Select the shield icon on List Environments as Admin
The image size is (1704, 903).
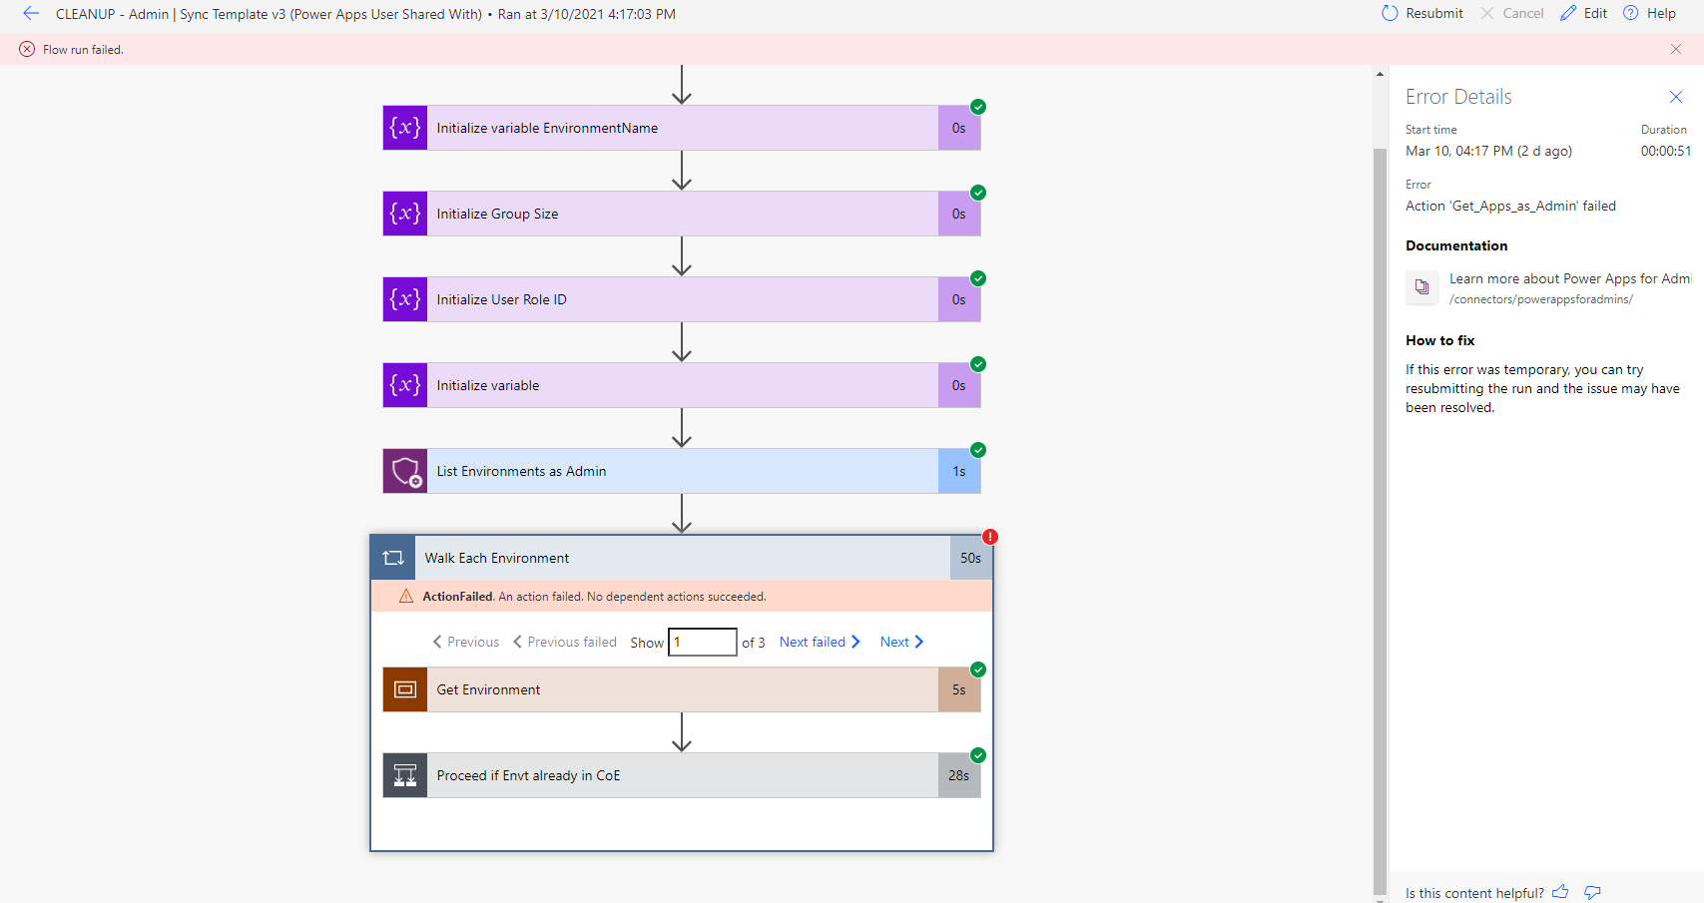tap(403, 470)
